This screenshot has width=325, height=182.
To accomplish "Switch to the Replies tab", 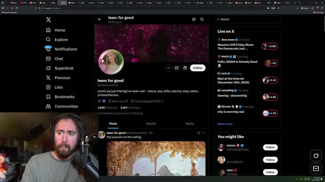I will (x=151, y=124).
